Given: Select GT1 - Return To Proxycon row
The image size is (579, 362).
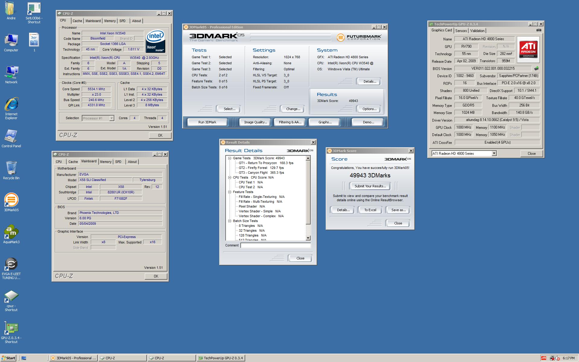Looking at the screenshot, I should [x=266, y=163].
